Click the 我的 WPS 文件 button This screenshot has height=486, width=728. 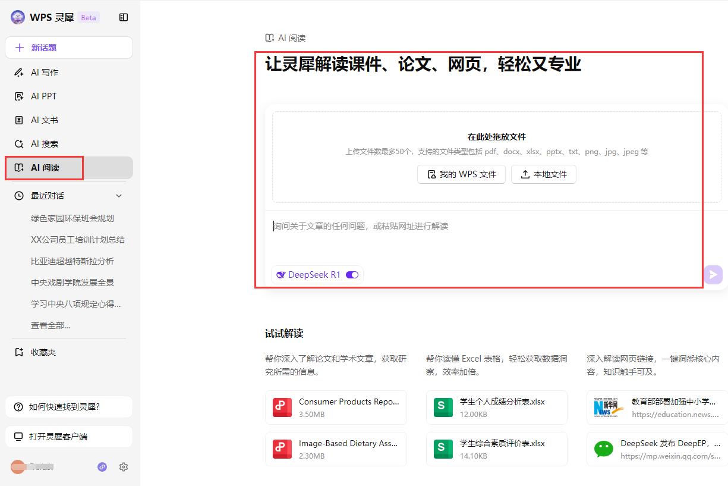coord(461,174)
